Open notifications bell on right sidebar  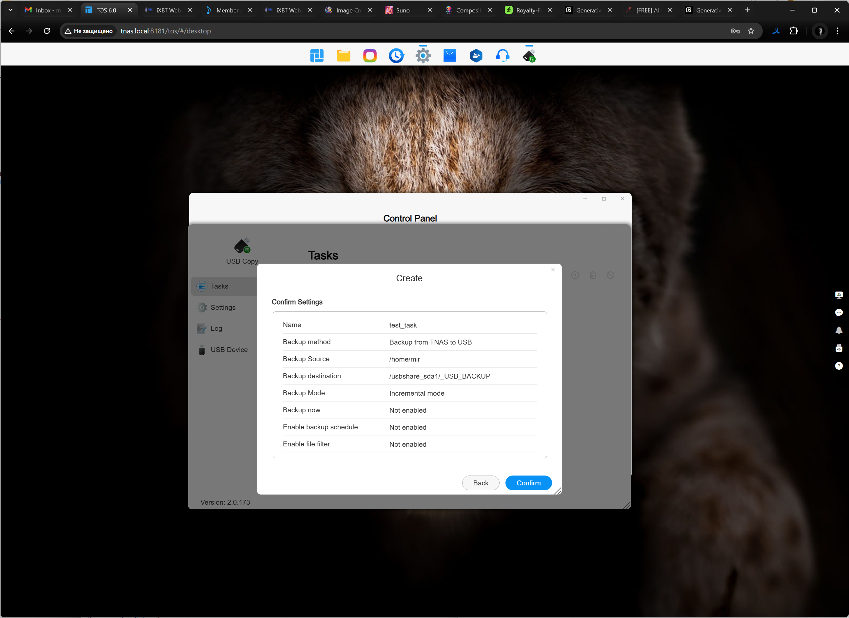coord(839,330)
